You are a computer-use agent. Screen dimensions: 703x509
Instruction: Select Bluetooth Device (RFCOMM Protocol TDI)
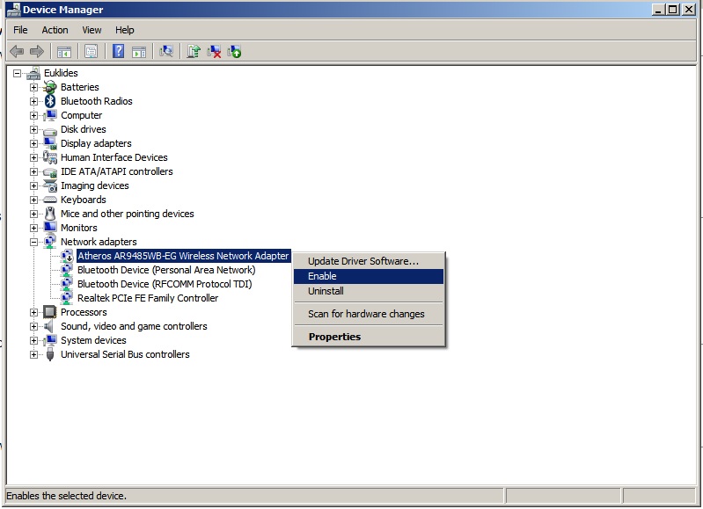pyautogui.click(x=165, y=284)
